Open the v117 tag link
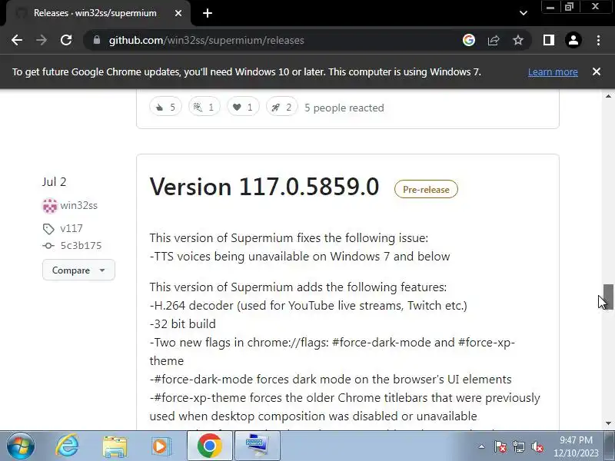The image size is (615, 461). click(71, 228)
